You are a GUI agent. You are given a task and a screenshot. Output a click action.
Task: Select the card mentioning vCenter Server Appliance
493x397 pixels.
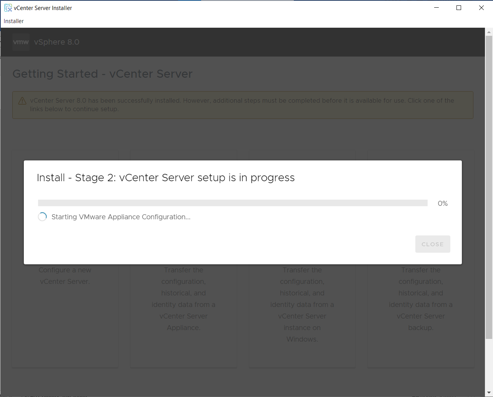click(x=183, y=308)
